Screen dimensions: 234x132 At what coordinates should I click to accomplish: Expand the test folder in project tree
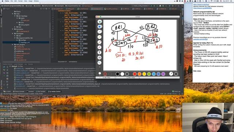tap(15, 27)
